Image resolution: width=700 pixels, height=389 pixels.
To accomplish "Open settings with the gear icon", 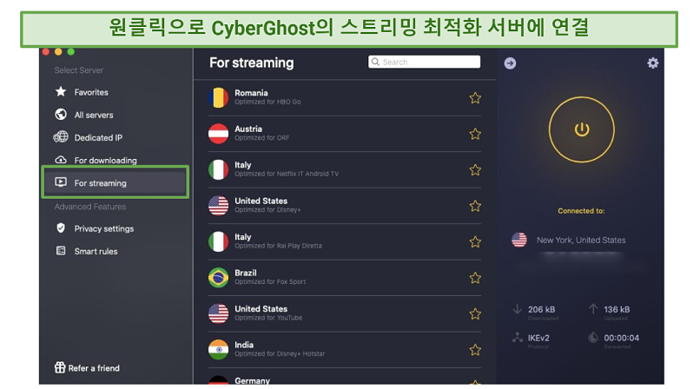I will [x=653, y=63].
